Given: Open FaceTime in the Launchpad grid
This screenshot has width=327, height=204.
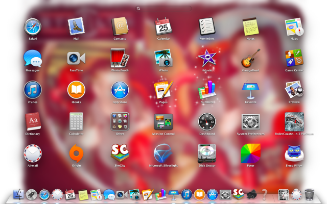Looking at the screenshot, I should (76, 58).
